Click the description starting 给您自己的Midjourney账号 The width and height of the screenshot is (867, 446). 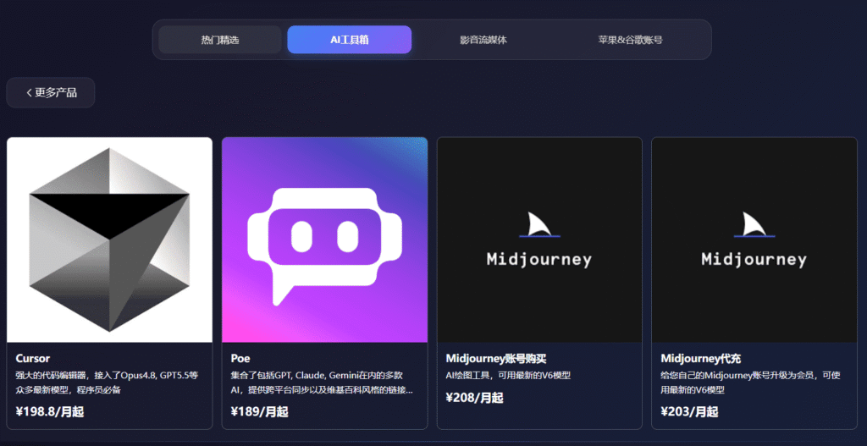point(750,383)
